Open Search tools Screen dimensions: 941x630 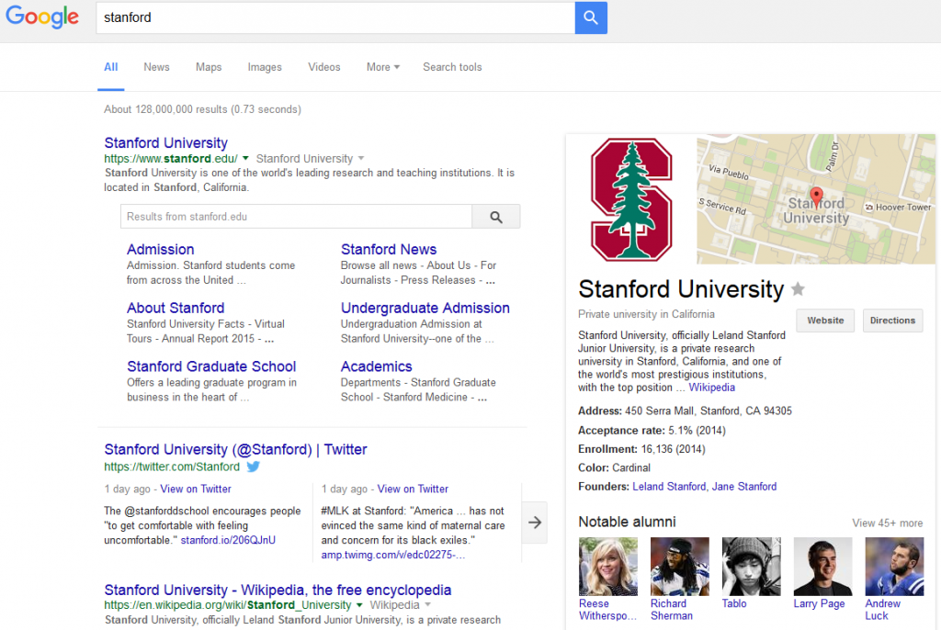(x=452, y=67)
